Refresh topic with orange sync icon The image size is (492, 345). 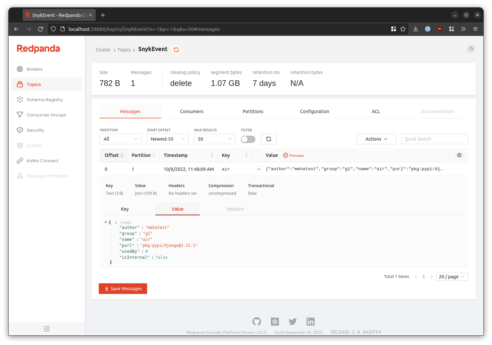coord(176,50)
